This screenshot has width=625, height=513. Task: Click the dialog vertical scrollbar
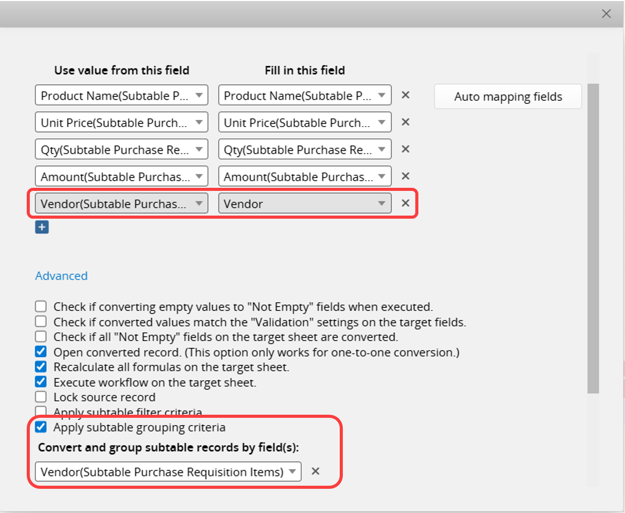tap(593, 237)
